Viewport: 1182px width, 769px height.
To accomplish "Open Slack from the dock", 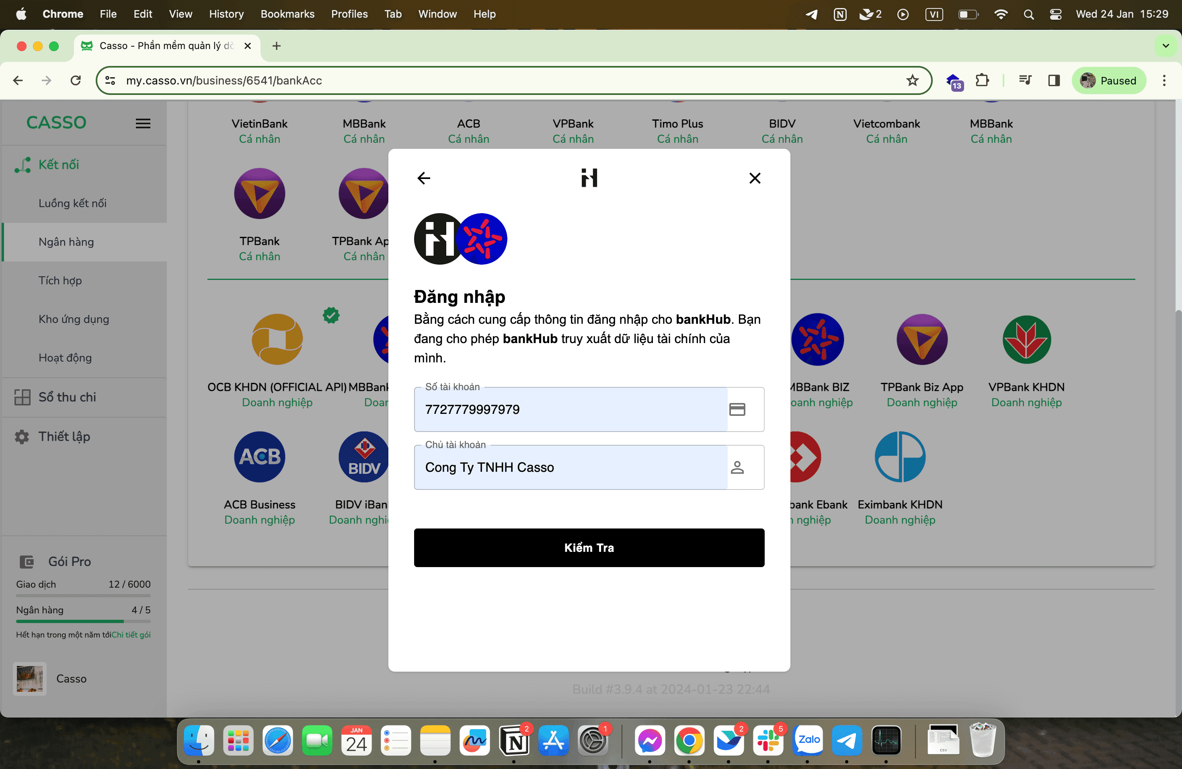I will 768,741.
